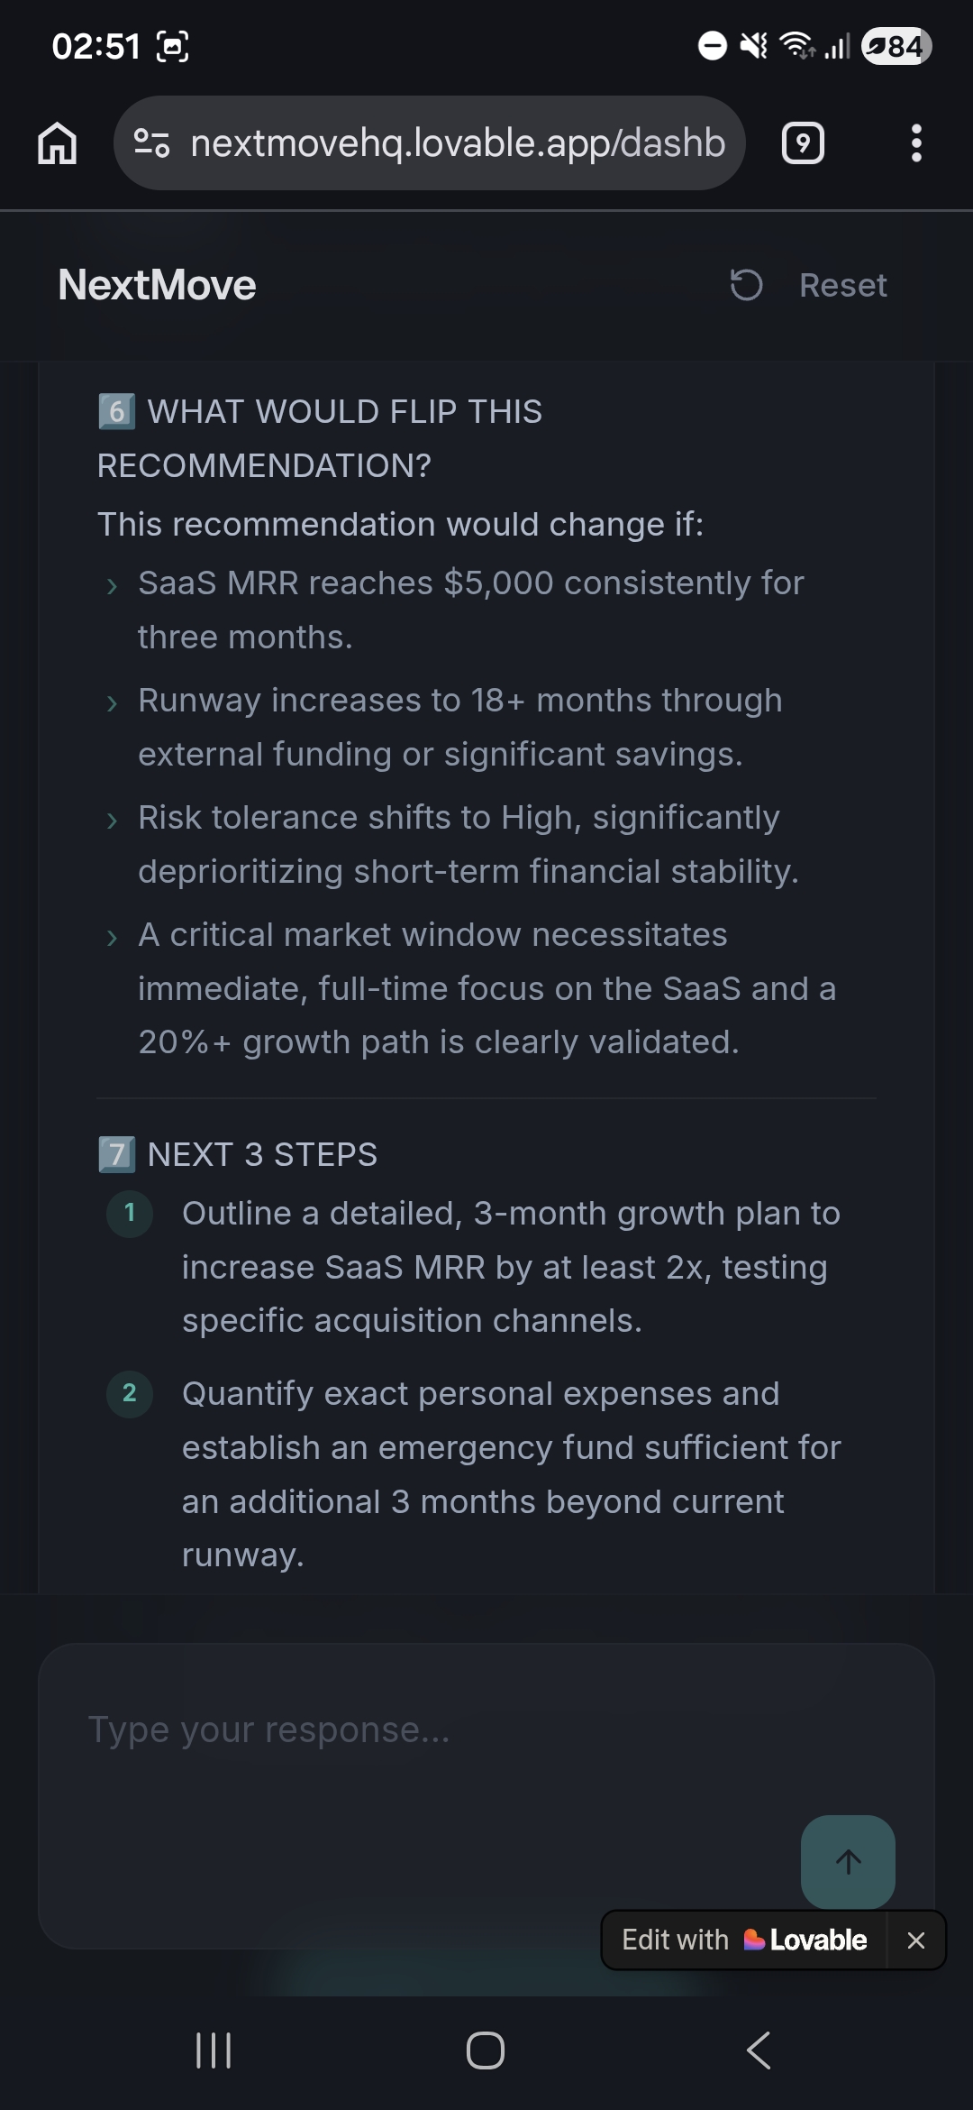The width and height of the screenshot is (973, 2110).
Task: Expand the SaaS MRR chevron bullet
Action: [112, 586]
